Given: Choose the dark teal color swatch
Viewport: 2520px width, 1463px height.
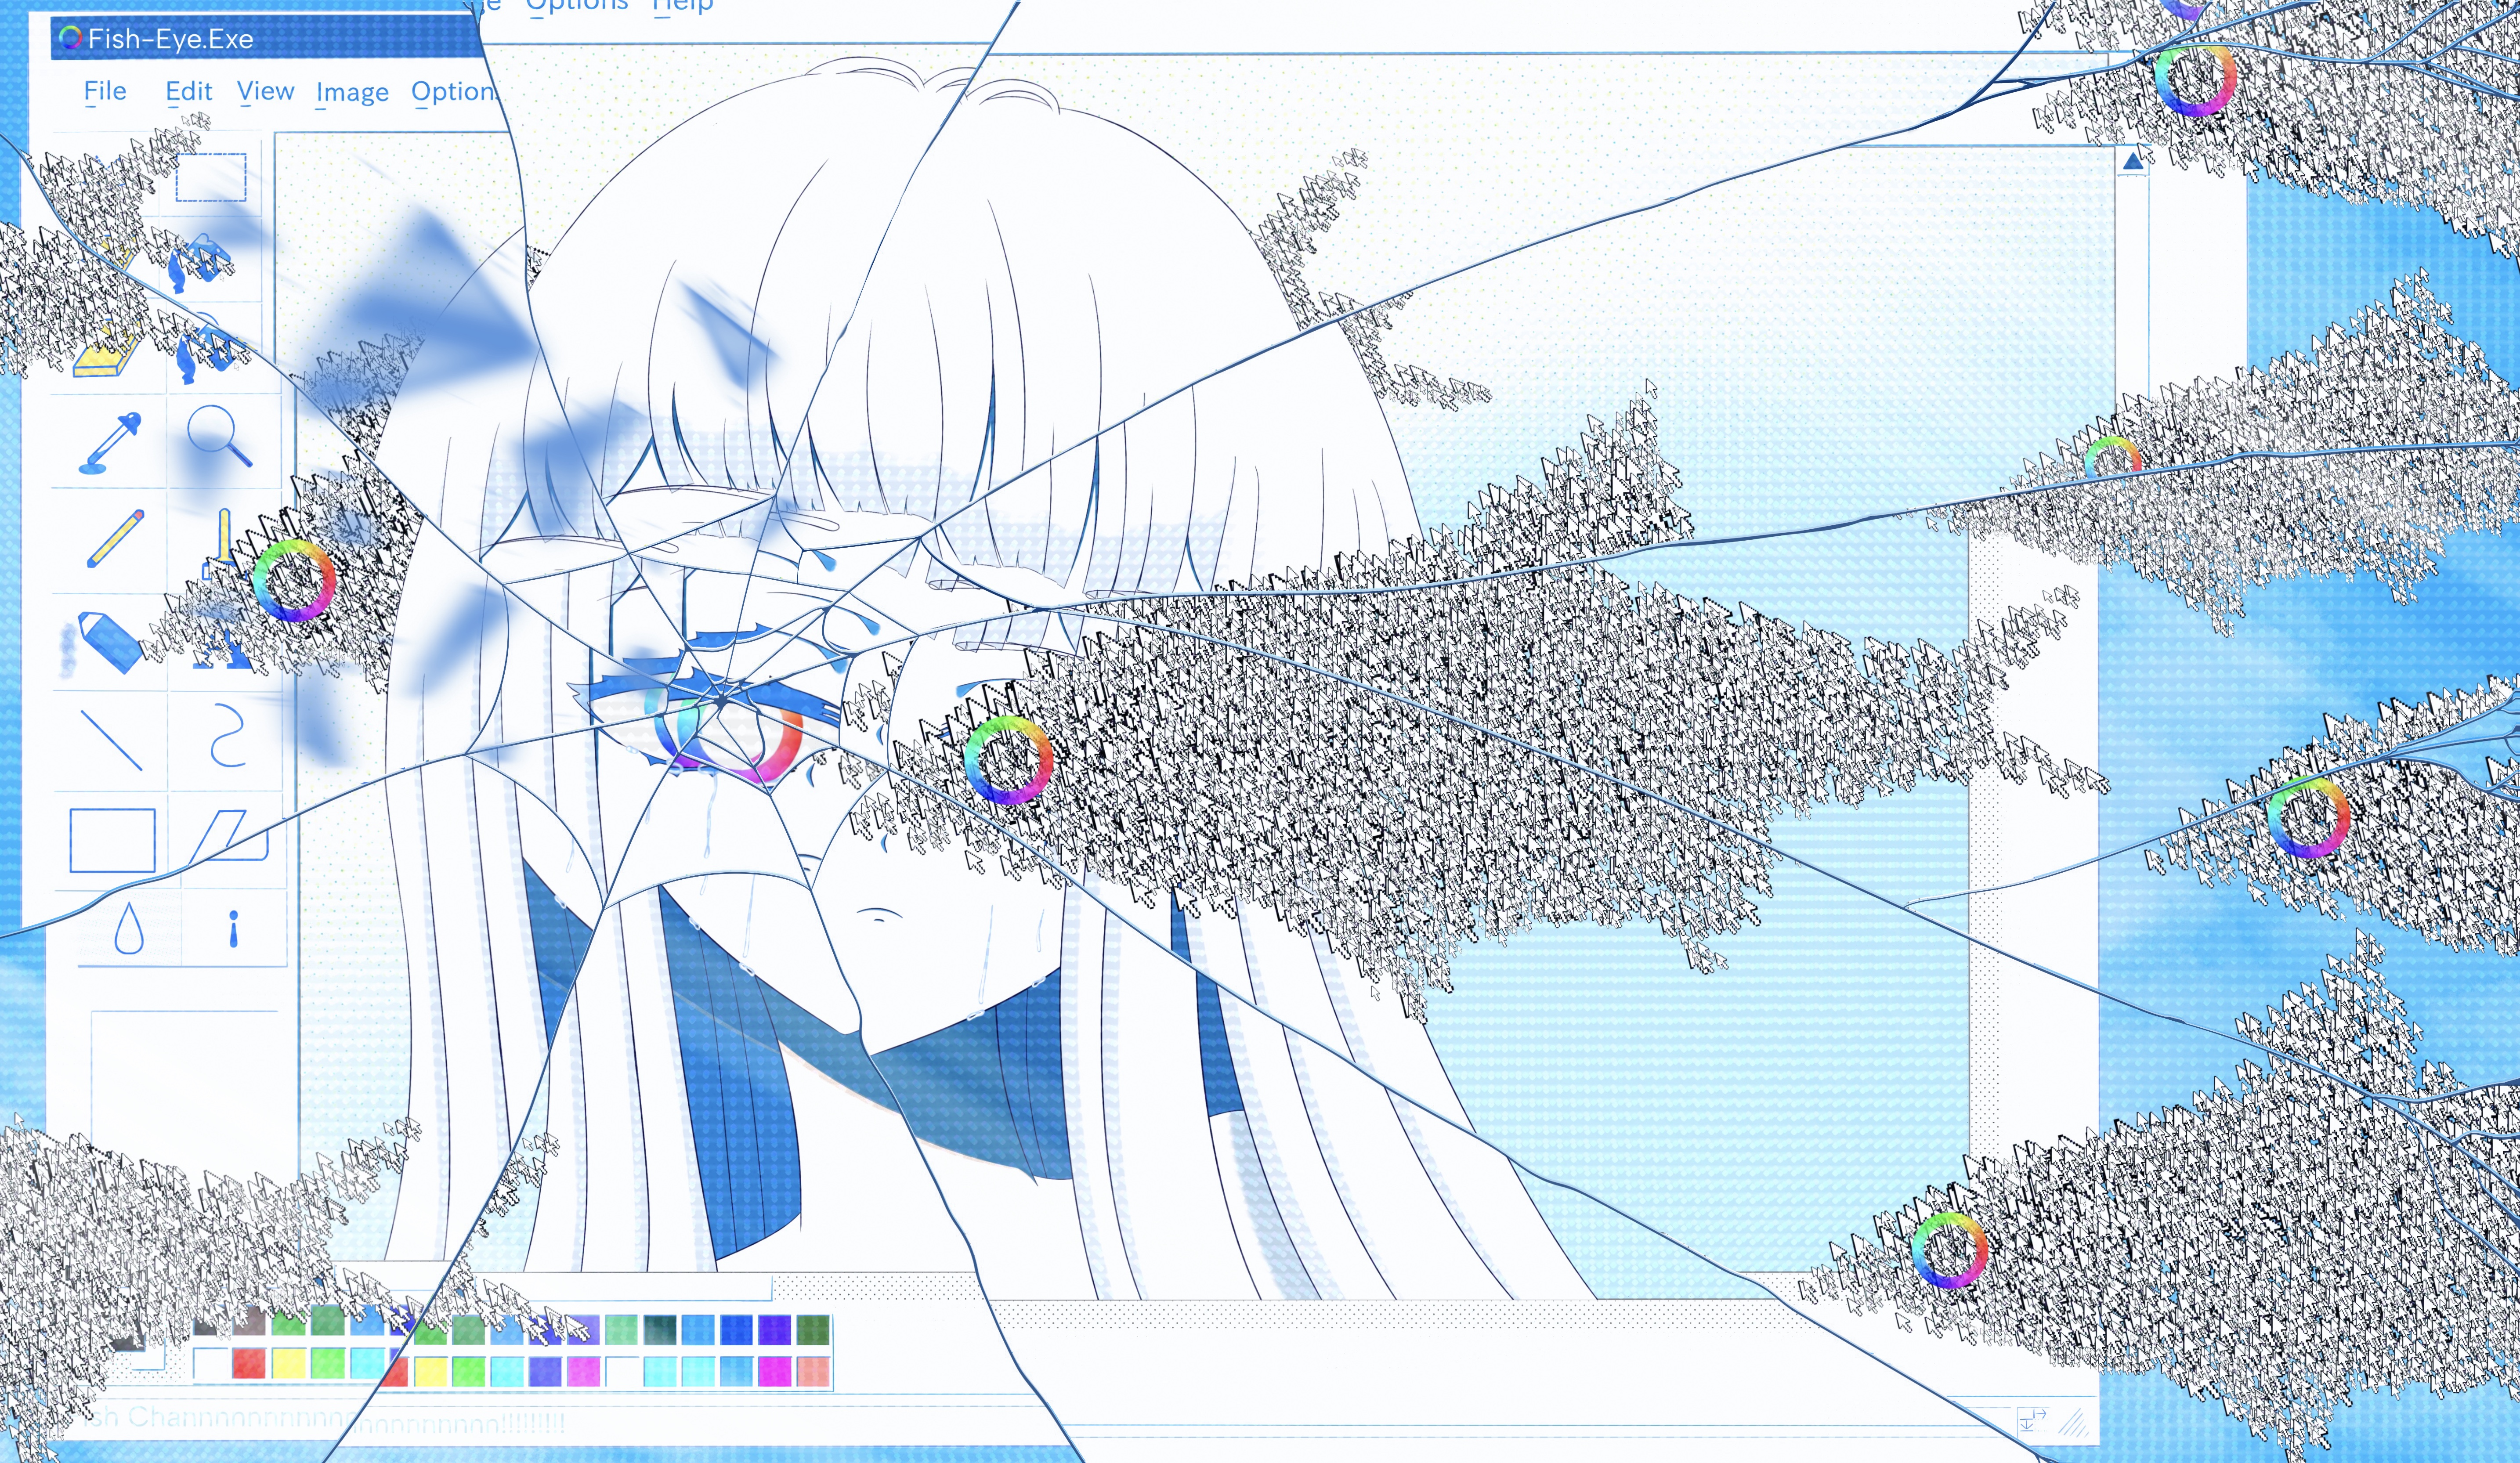Looking at the screenshot, I should tap(660, 1329).
